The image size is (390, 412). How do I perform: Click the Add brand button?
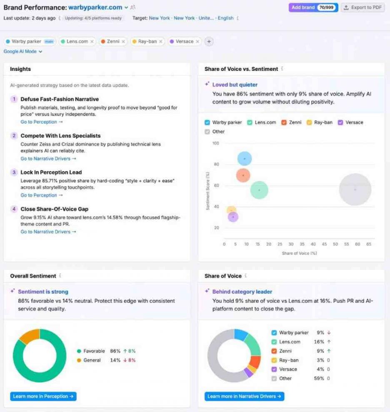pos(313,7)
